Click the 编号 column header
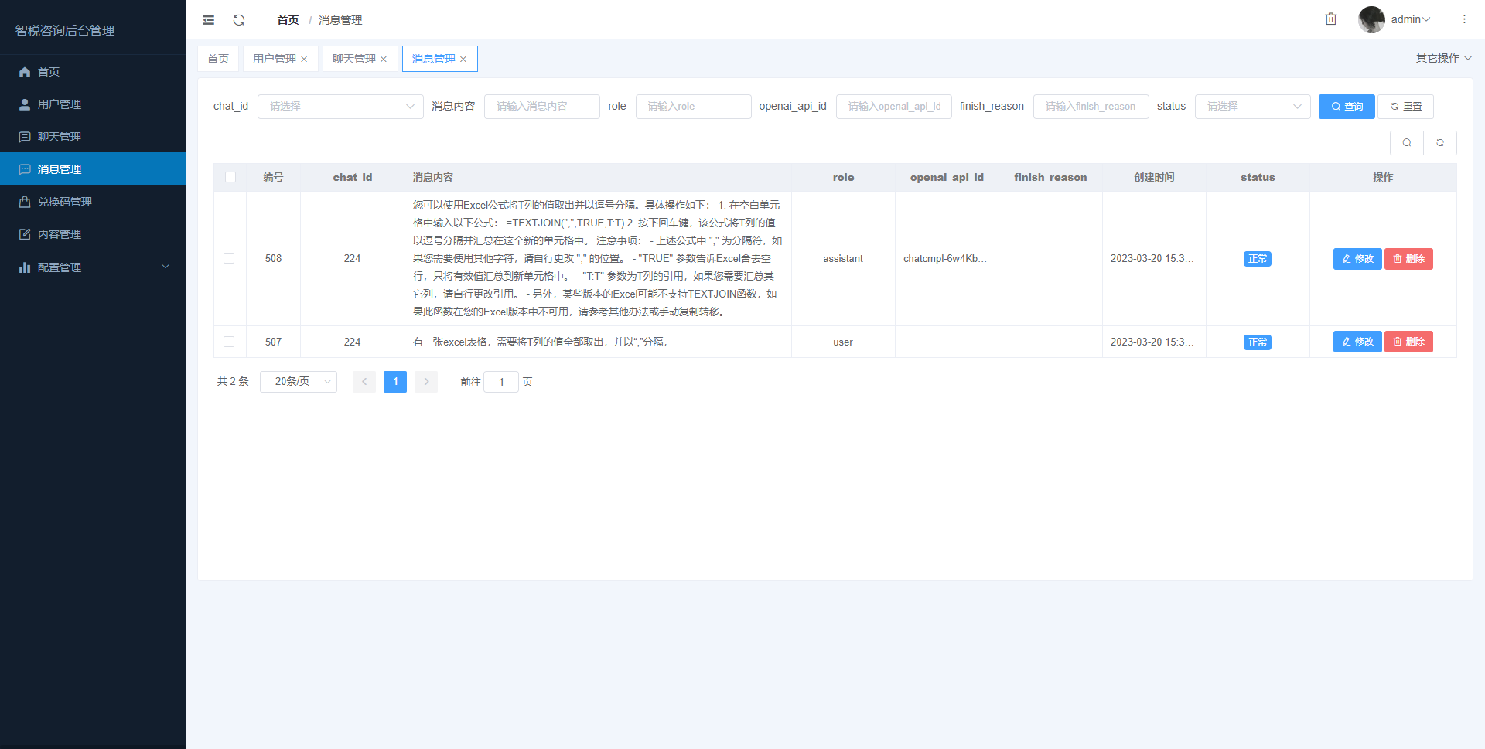Screen dimensions: 1485x749 point(273,177)
